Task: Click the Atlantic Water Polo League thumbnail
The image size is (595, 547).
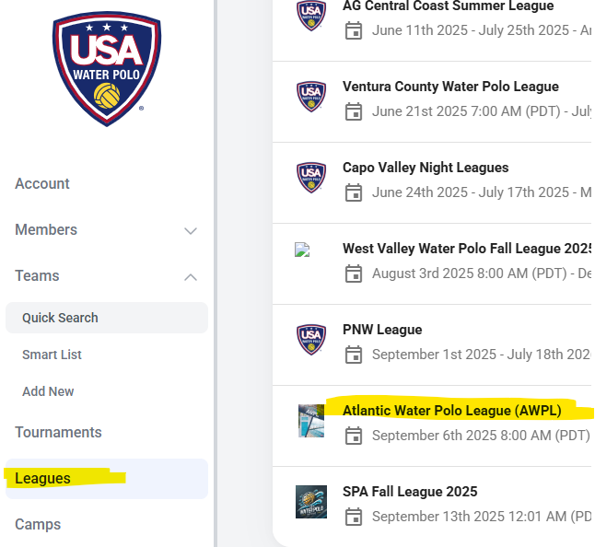Action: tap(311, 421)
